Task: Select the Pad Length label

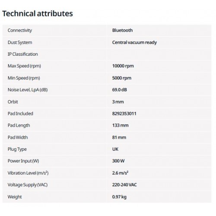Action: coord(19,125)
